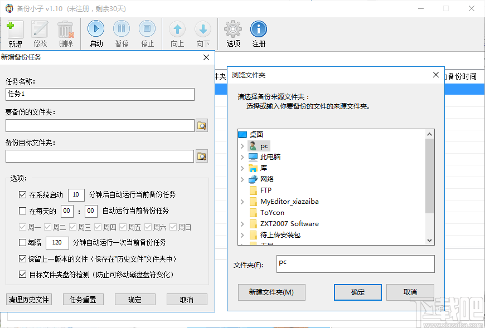
Task: Expand the 待上传安装包 node
Action: click(x=243, y=235)
